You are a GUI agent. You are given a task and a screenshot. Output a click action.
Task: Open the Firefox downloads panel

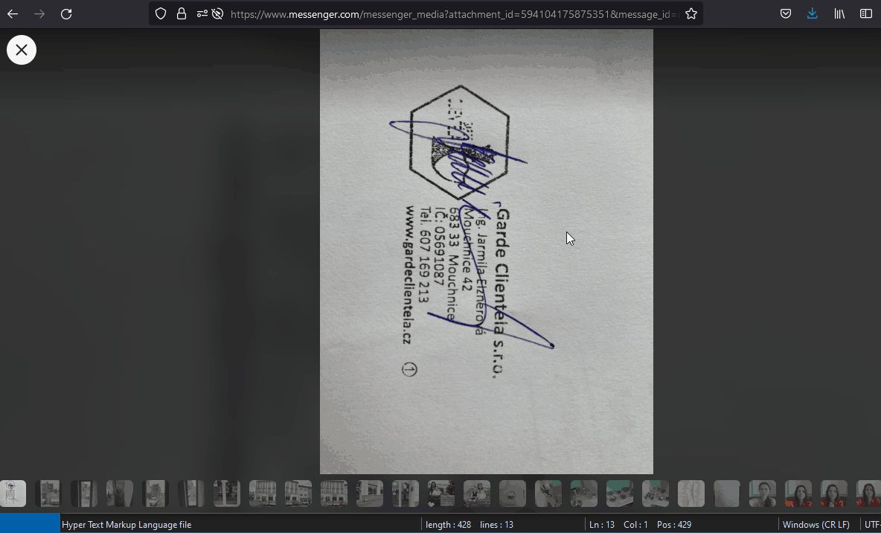point(812,14)
